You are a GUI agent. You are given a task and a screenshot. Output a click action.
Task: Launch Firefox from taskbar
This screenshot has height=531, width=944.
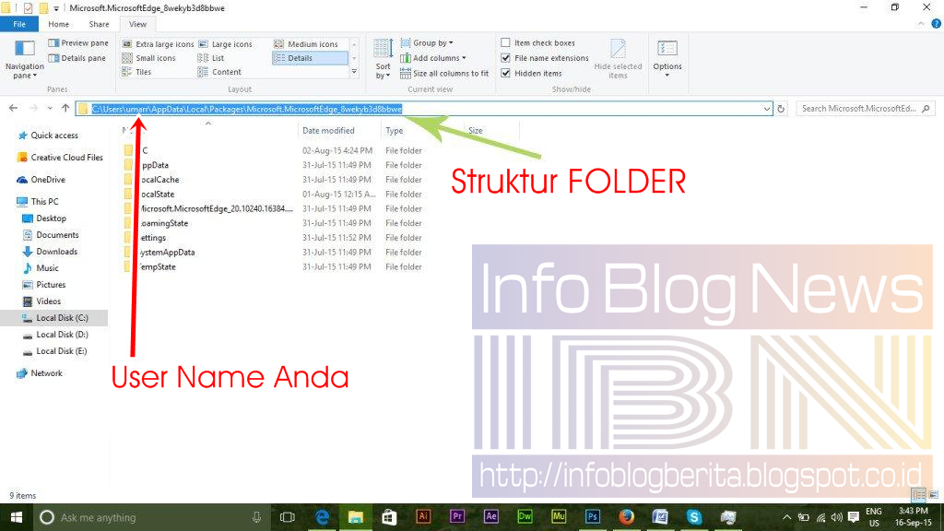coord(626,516)
